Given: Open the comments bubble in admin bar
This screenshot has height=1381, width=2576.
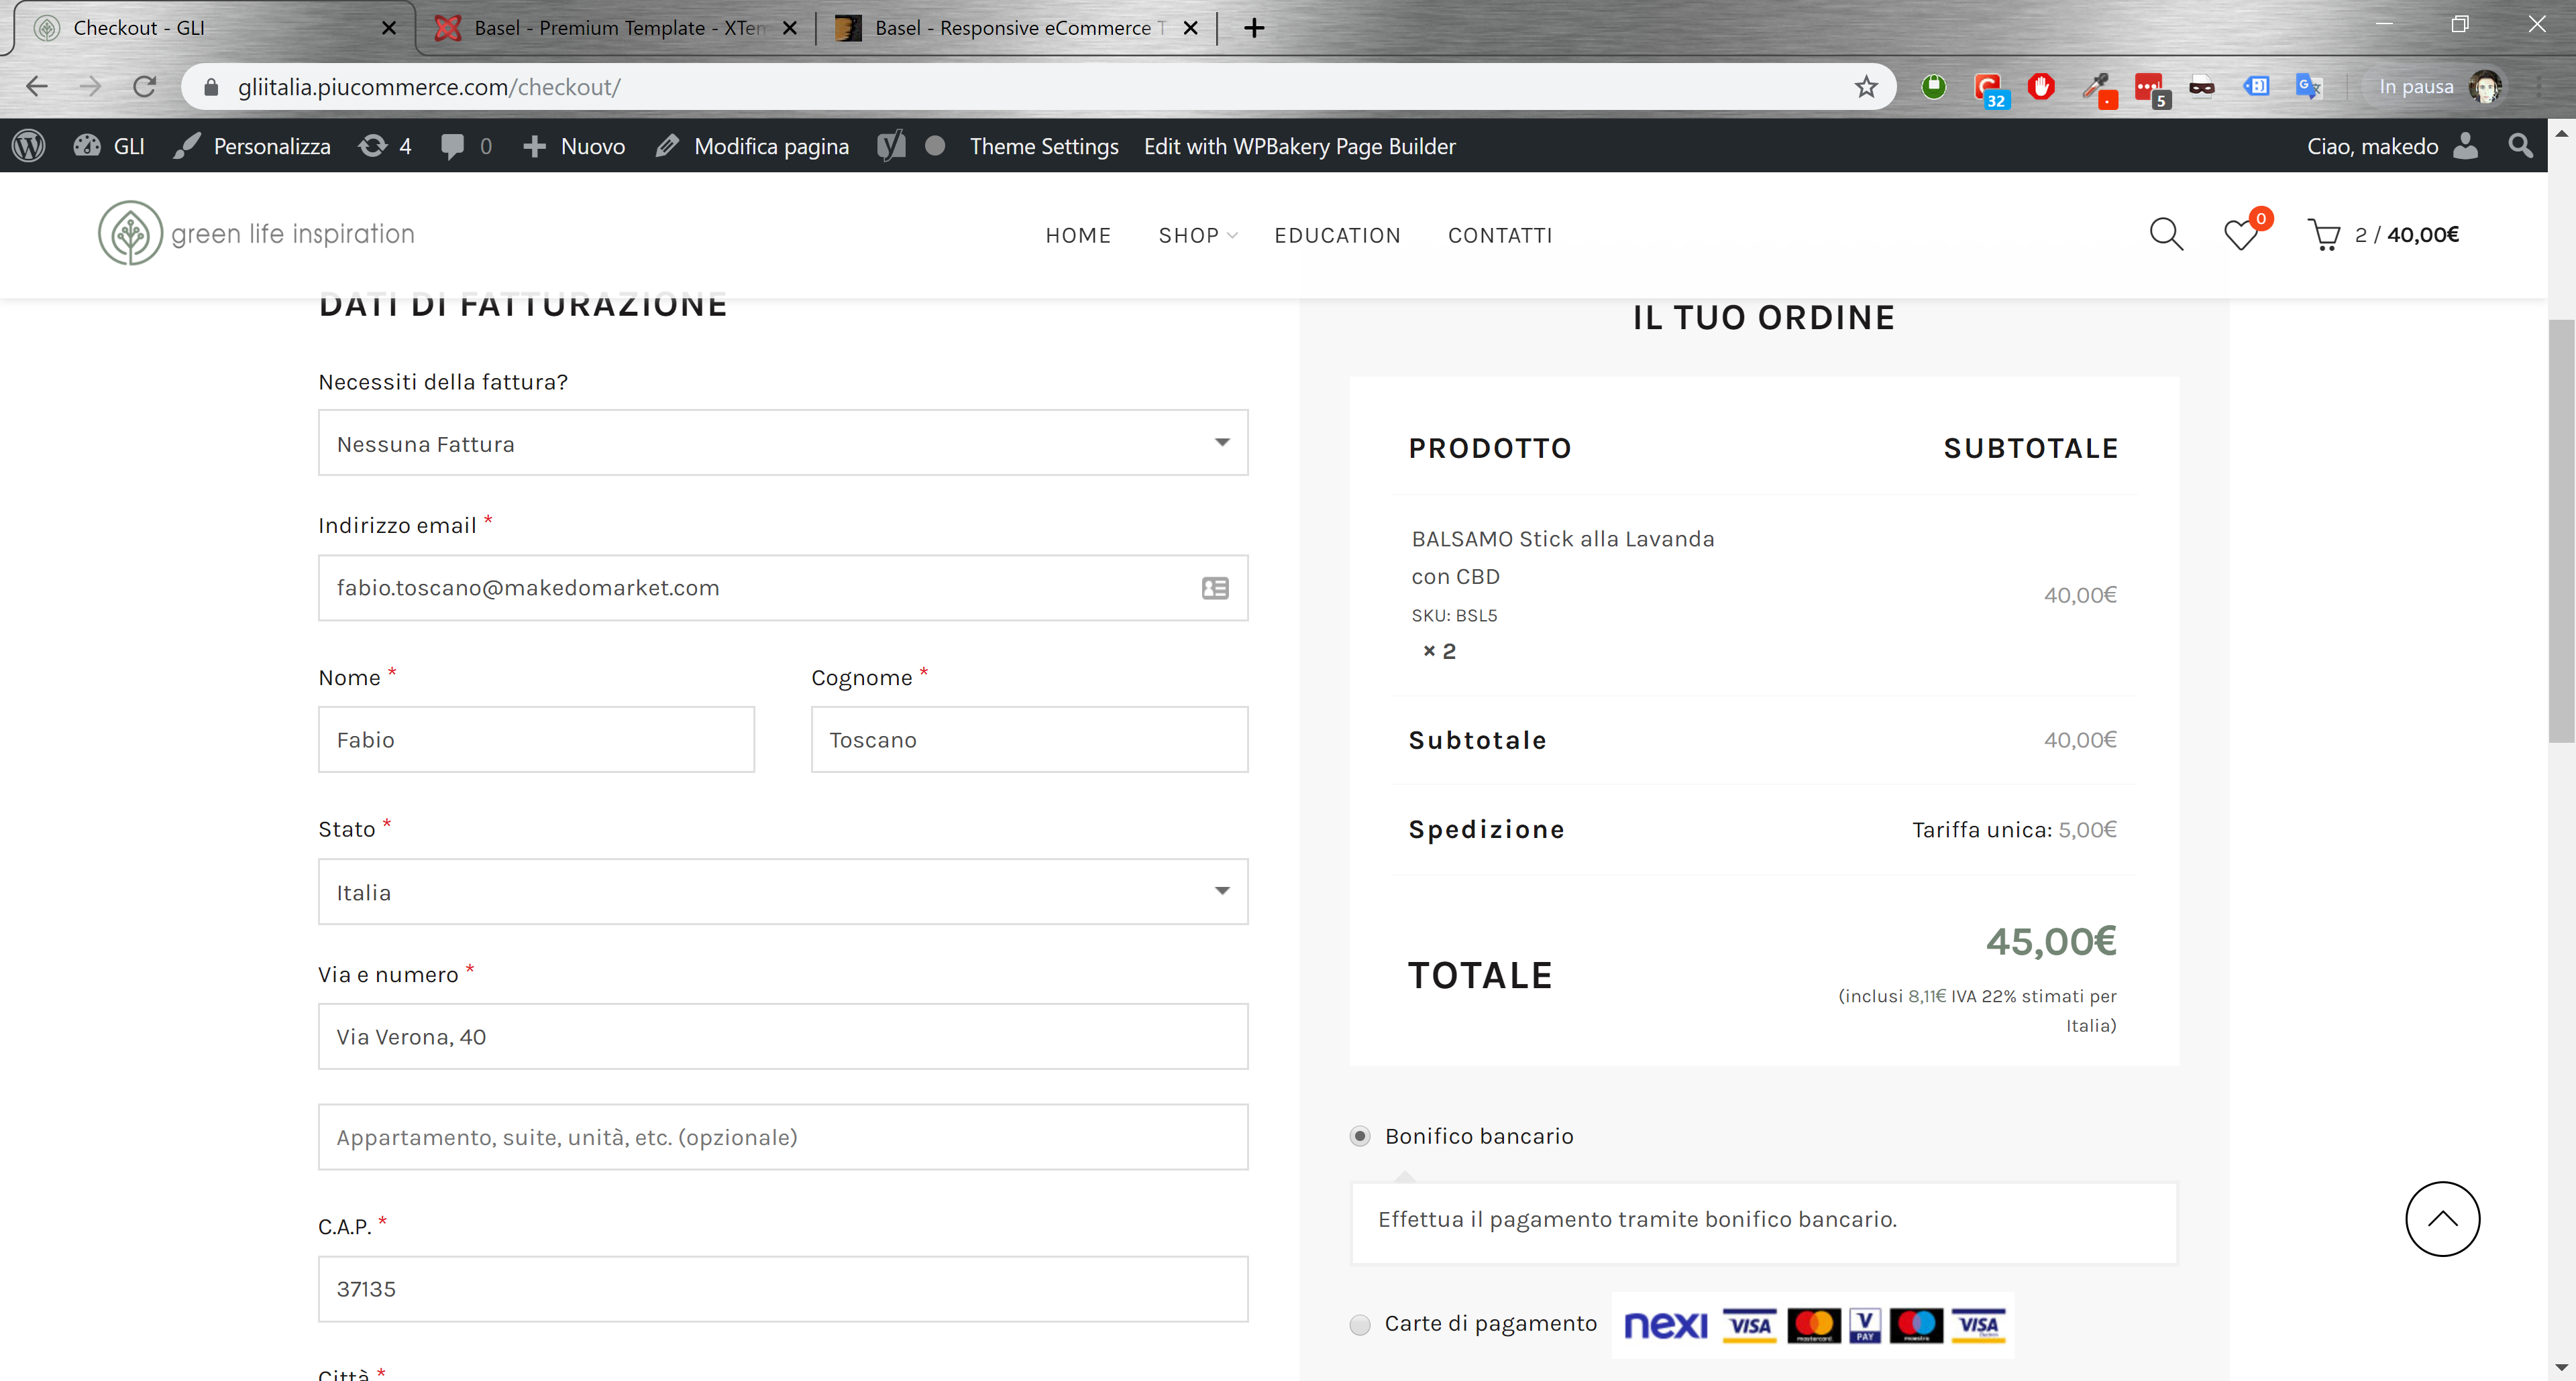Looking at the screenshot, I should (x=466, y=146).
